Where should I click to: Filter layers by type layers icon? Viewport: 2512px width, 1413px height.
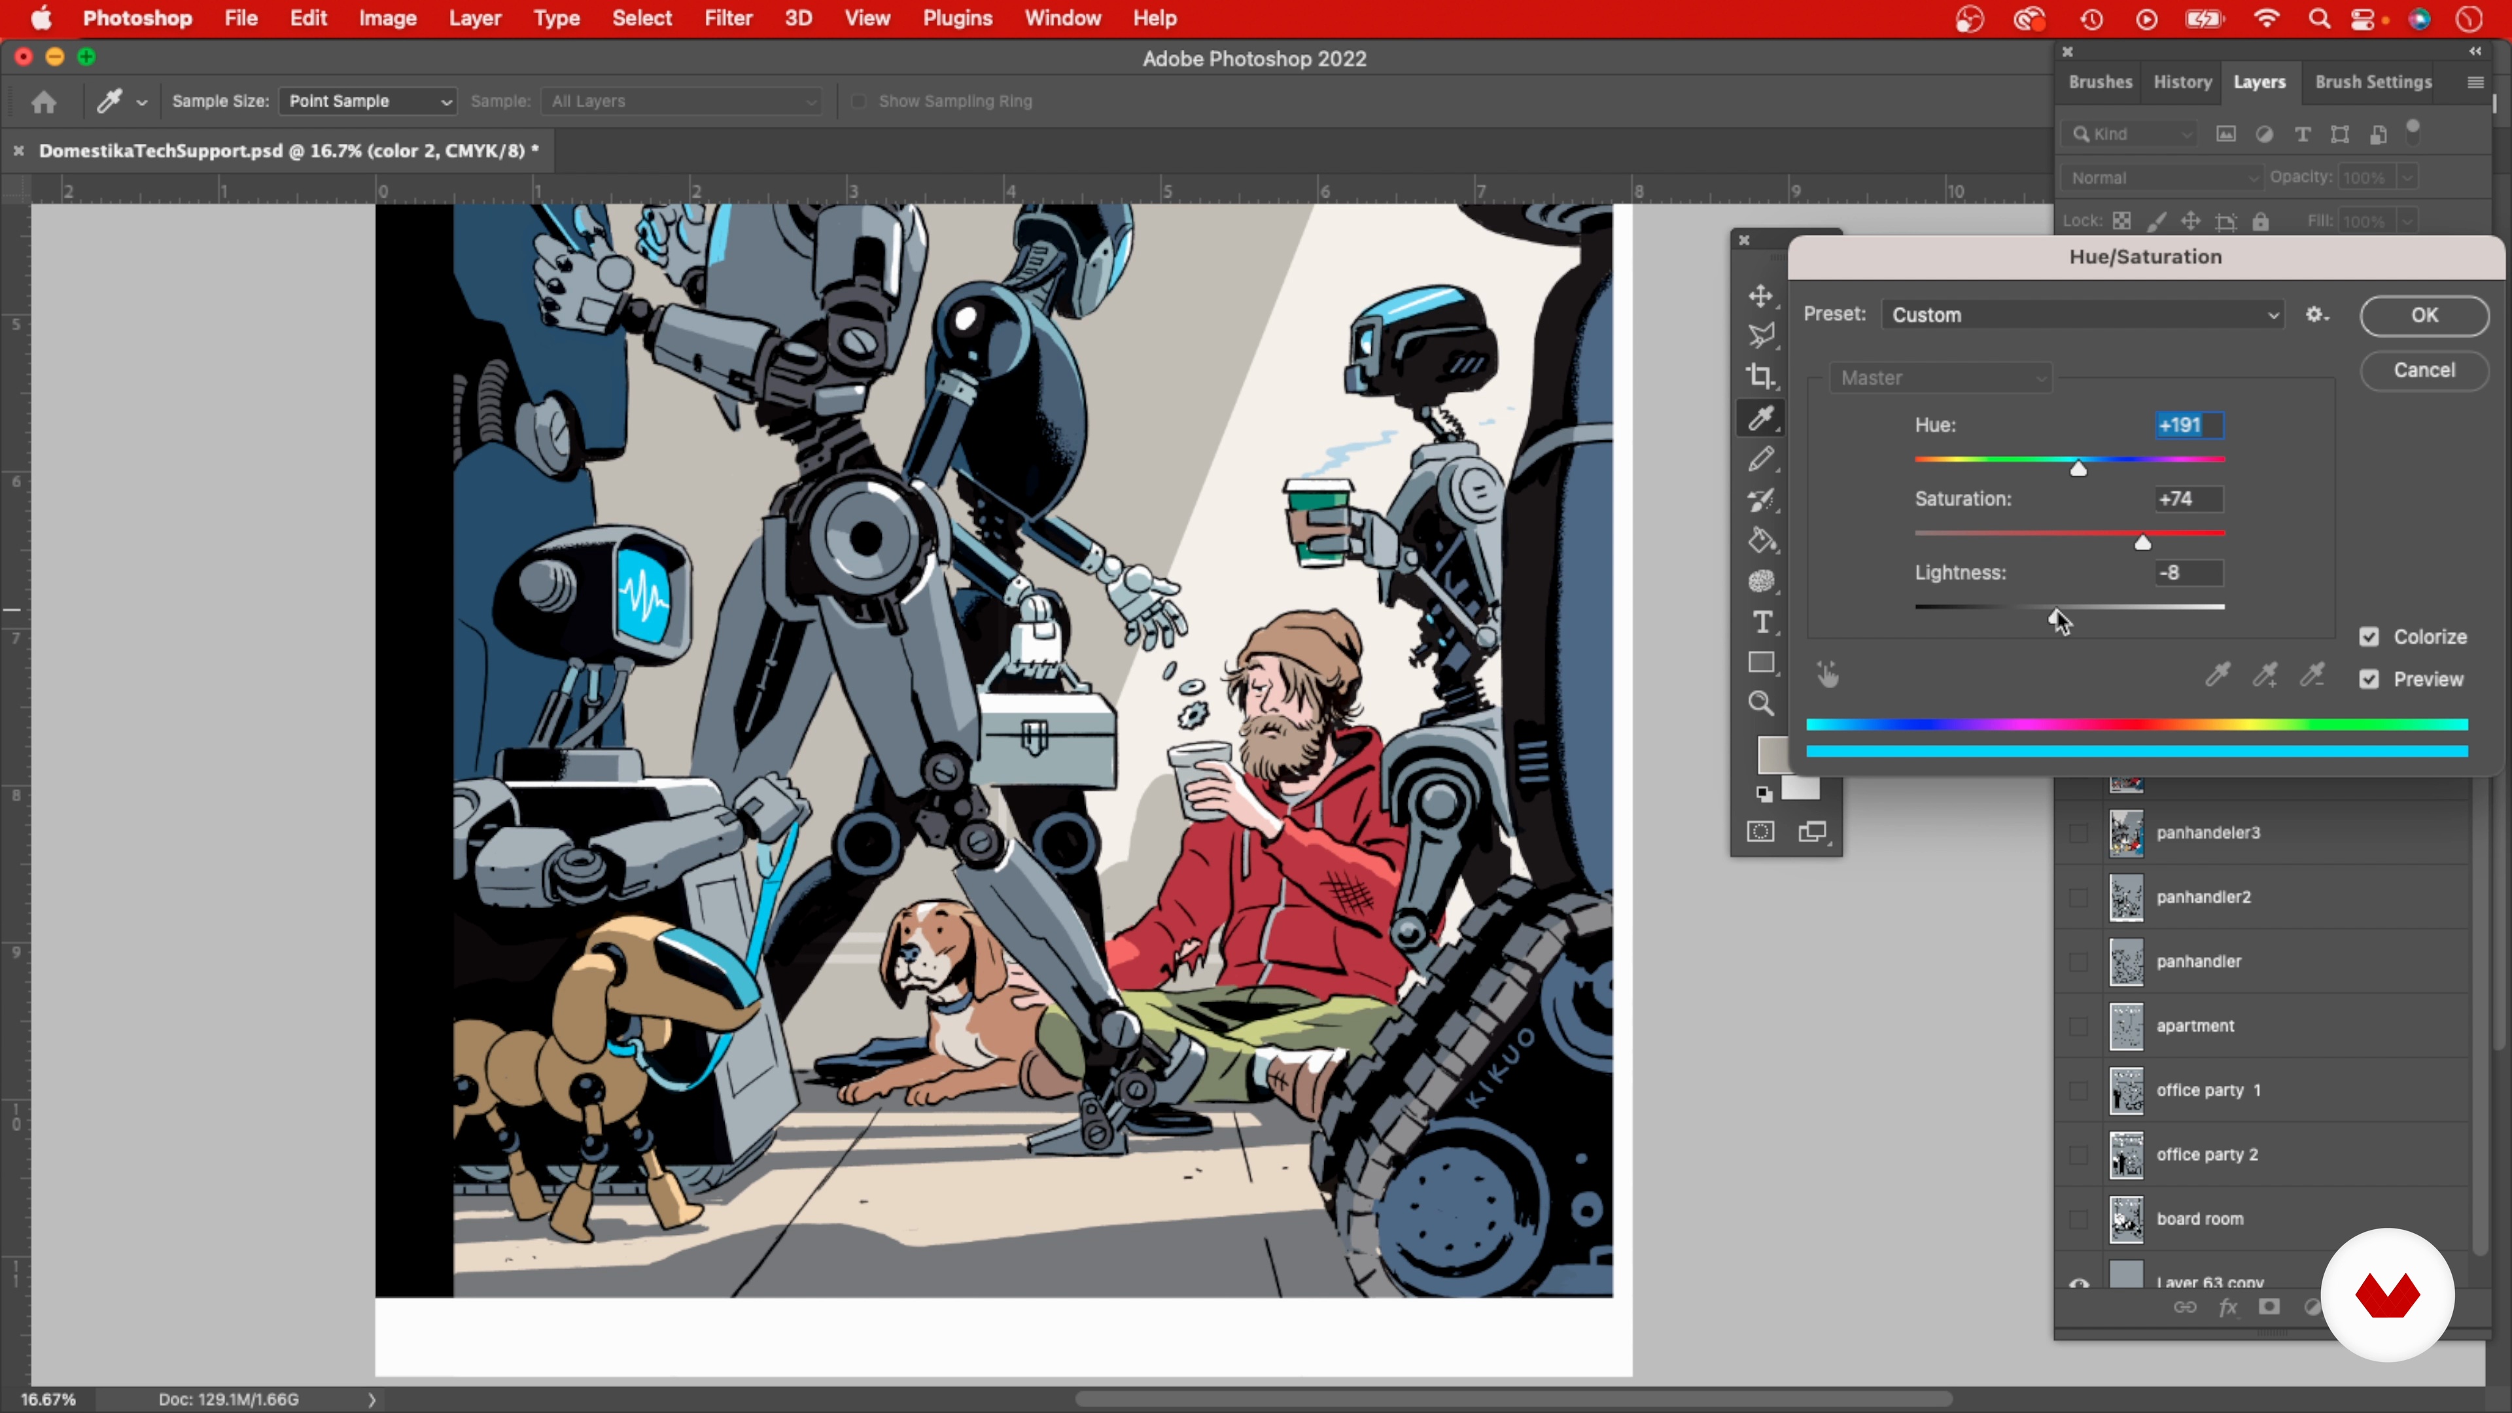2303,135
